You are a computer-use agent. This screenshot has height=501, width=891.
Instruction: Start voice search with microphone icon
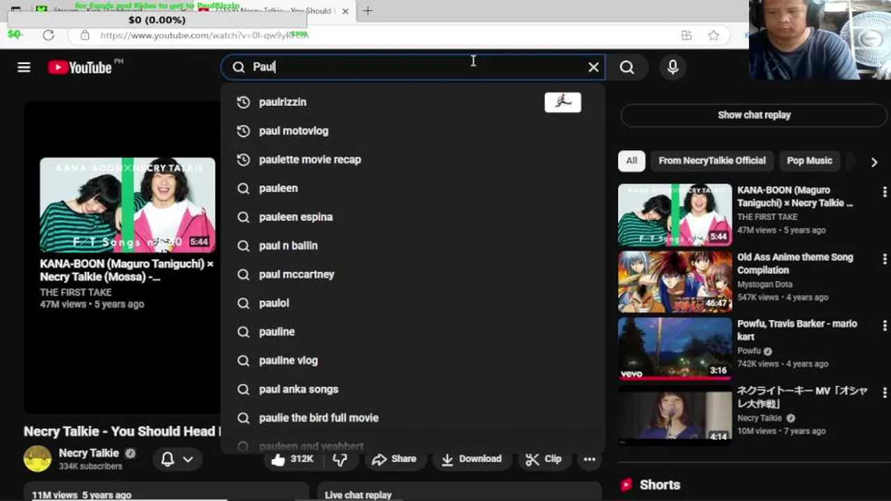pos(672,67)
